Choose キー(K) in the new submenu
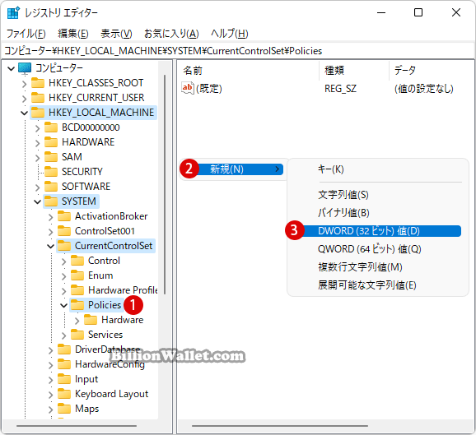Screen dimensions: 476x435 pyautogui.click(x=330, y=169)
